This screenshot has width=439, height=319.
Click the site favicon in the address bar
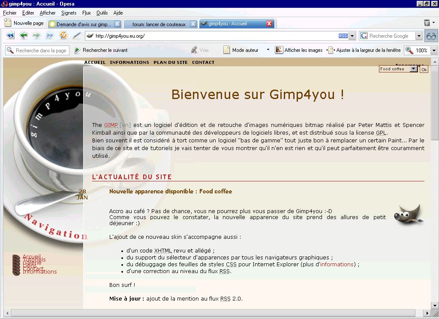pyautogui.click(x=90, y=36)
